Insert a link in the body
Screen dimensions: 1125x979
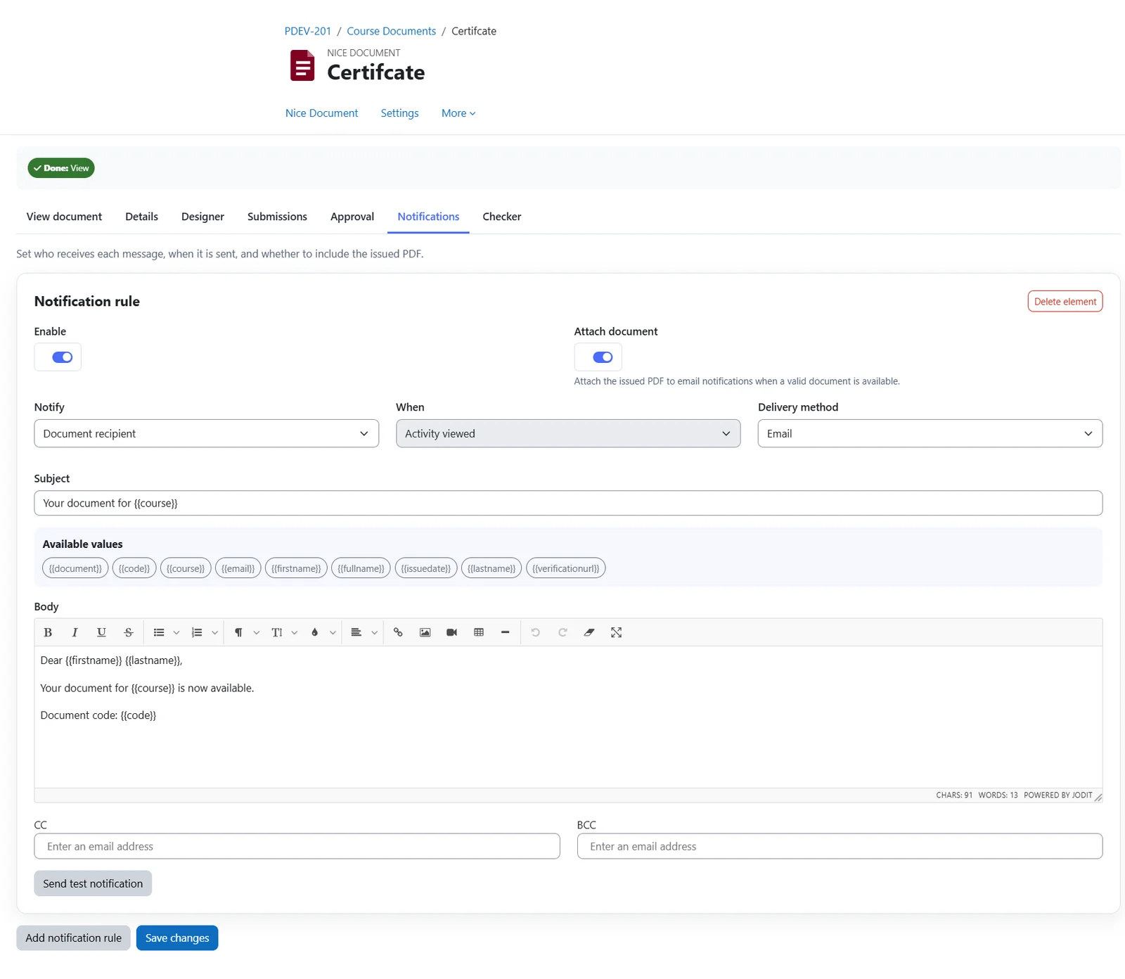(398, 632)
